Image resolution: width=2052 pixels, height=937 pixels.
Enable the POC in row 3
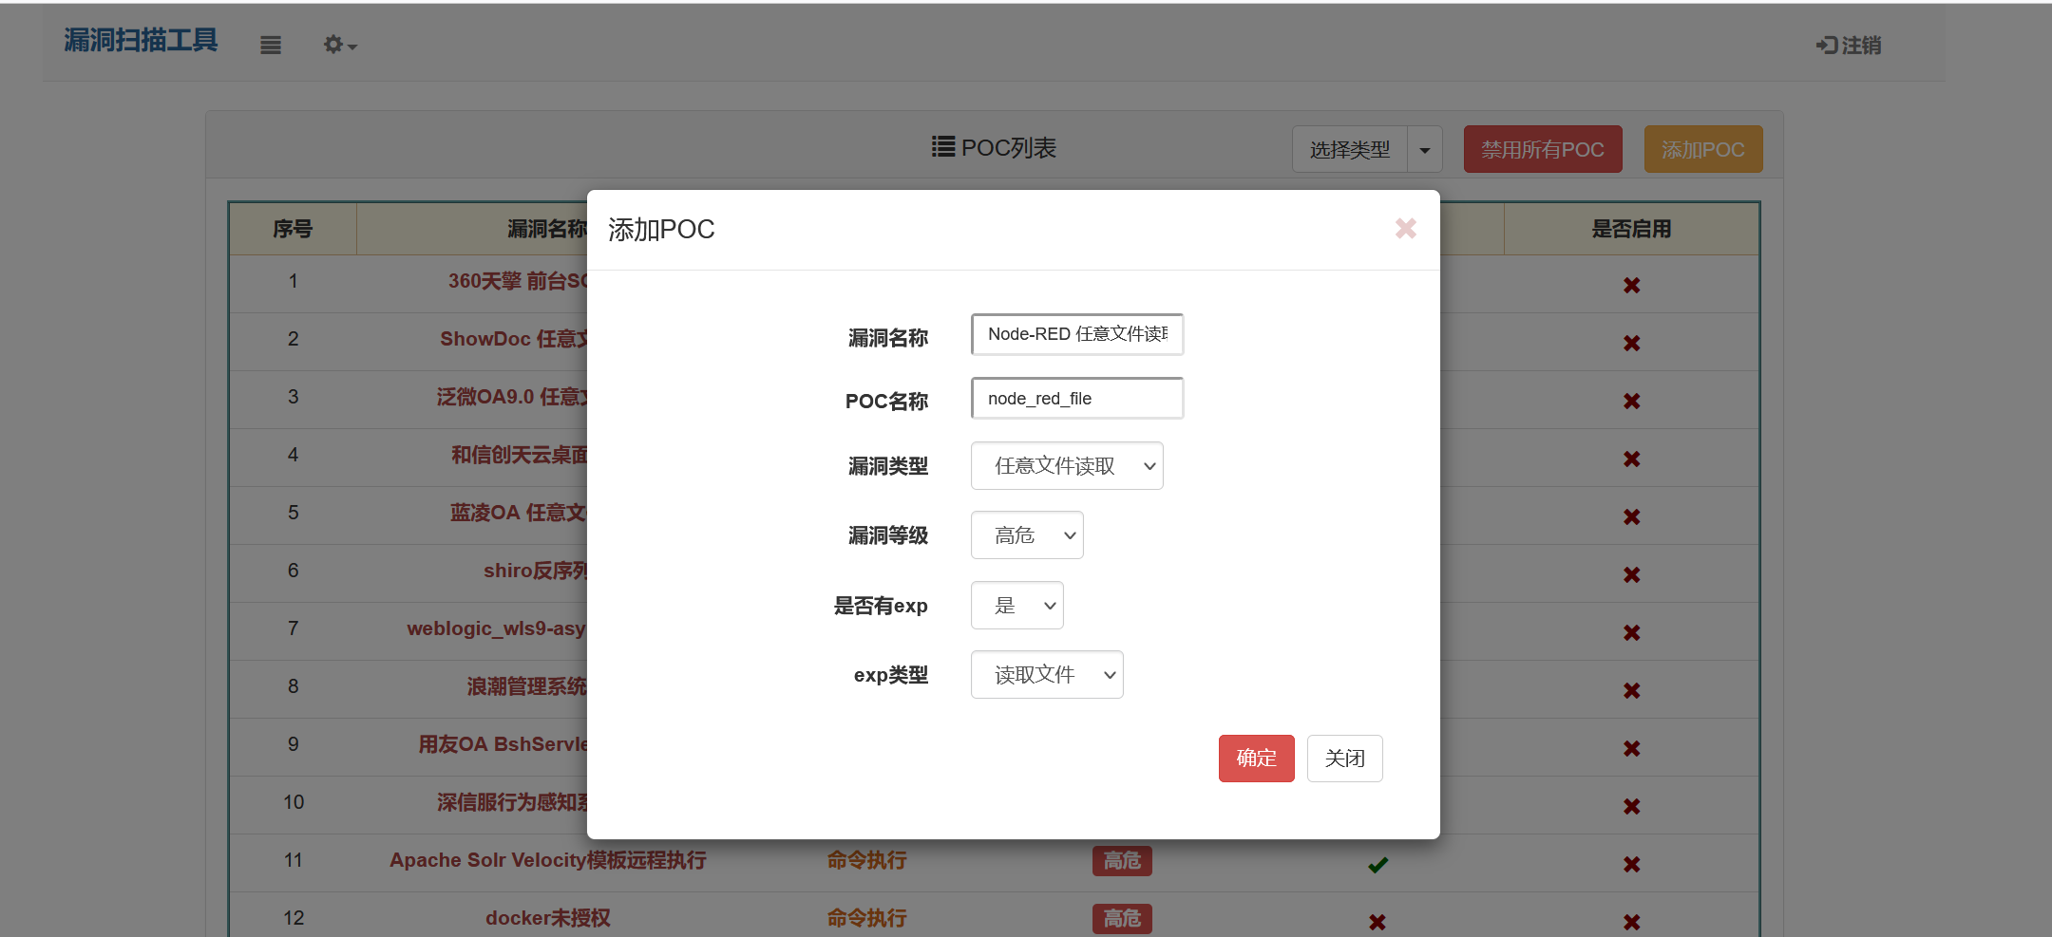coord(1631,401)
